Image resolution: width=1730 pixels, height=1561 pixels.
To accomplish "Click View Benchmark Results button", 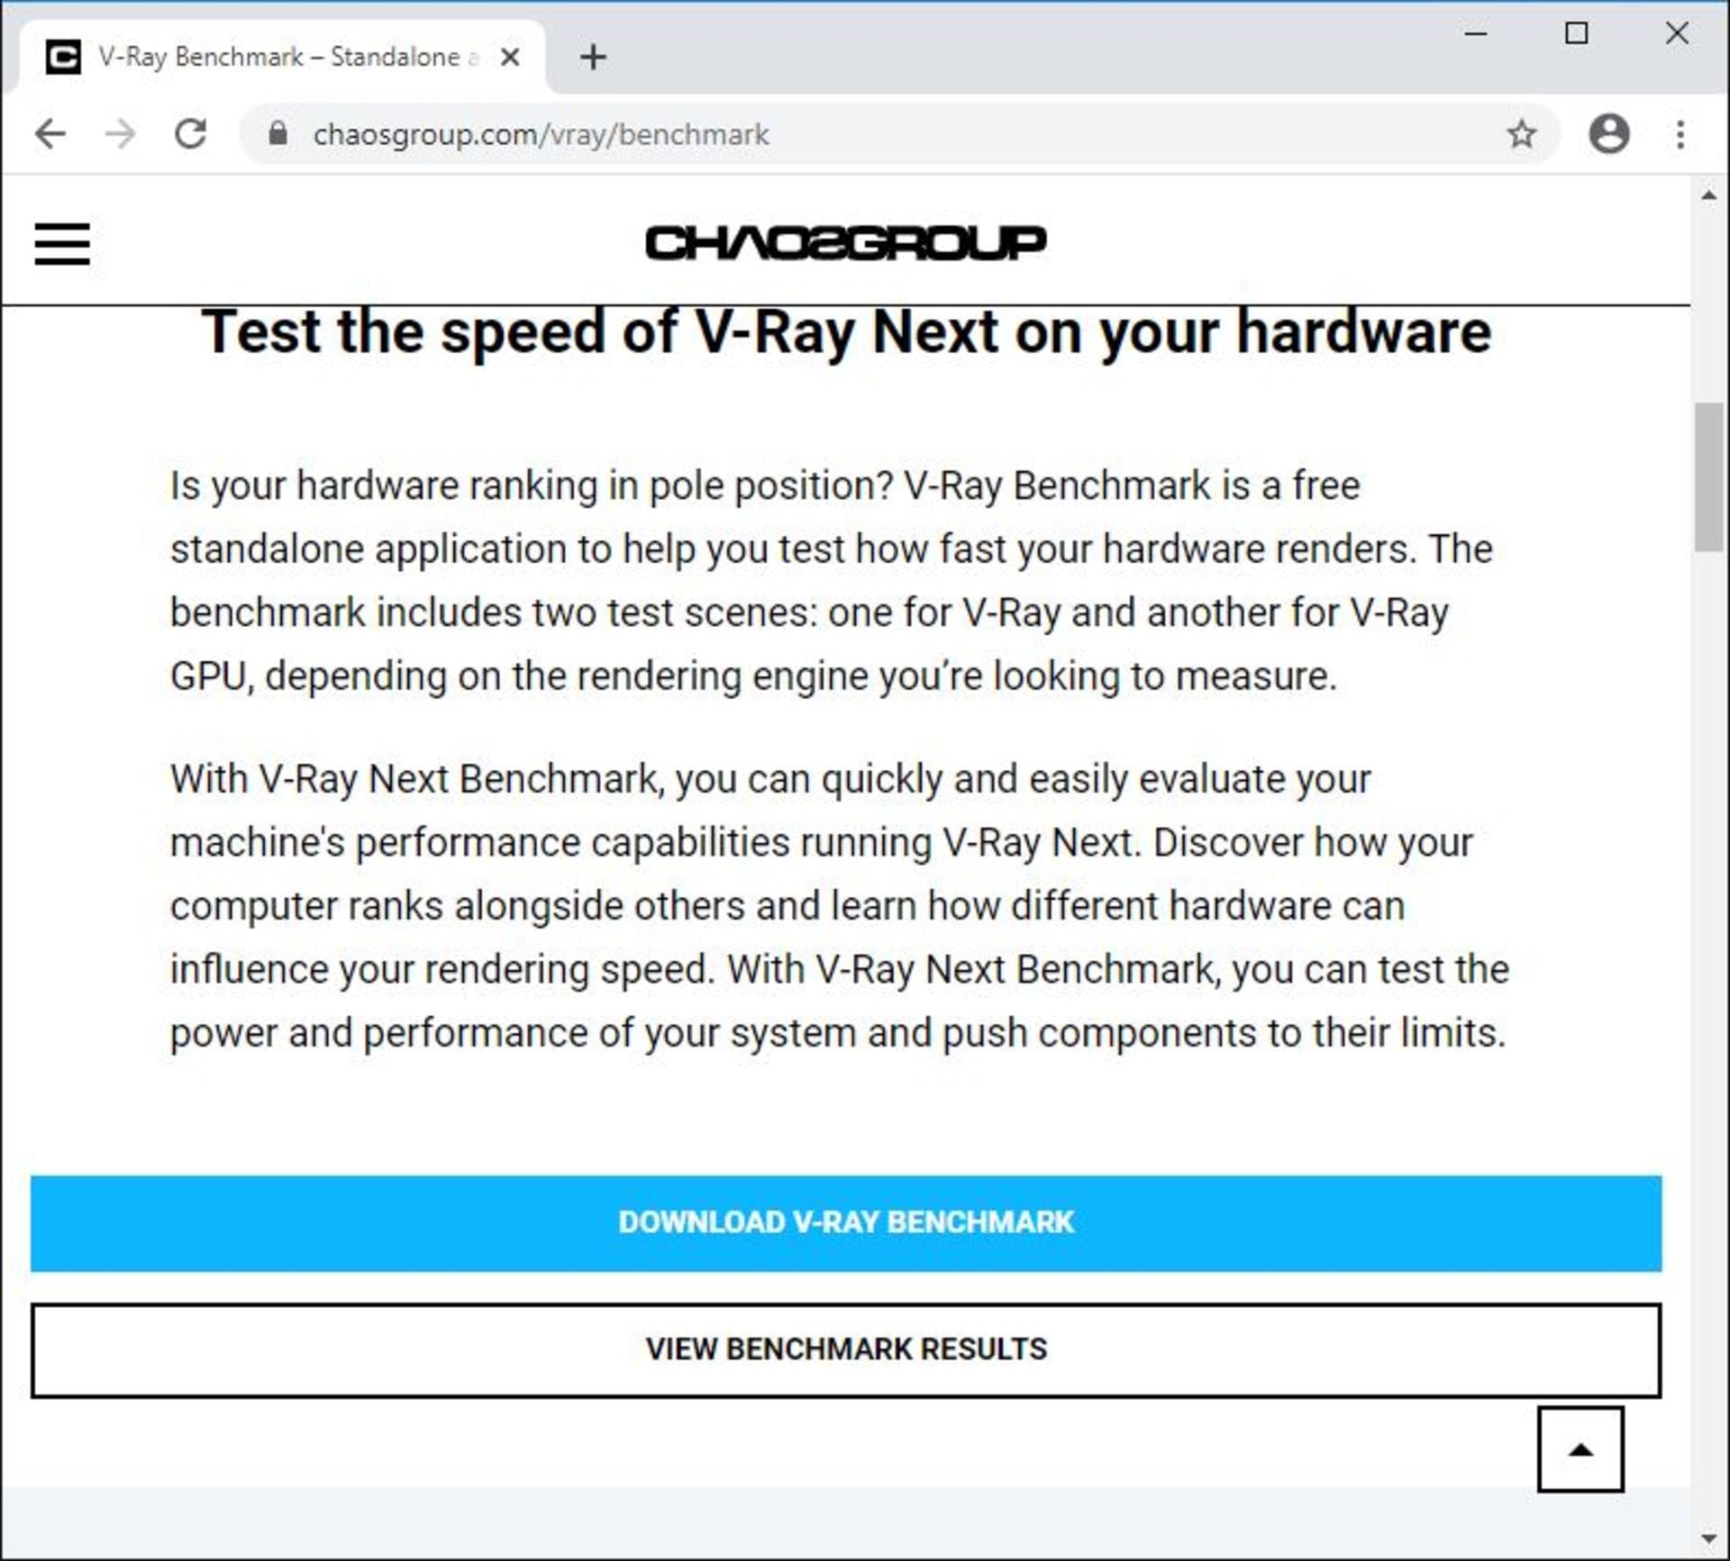I will click(x=846, y=1350).
